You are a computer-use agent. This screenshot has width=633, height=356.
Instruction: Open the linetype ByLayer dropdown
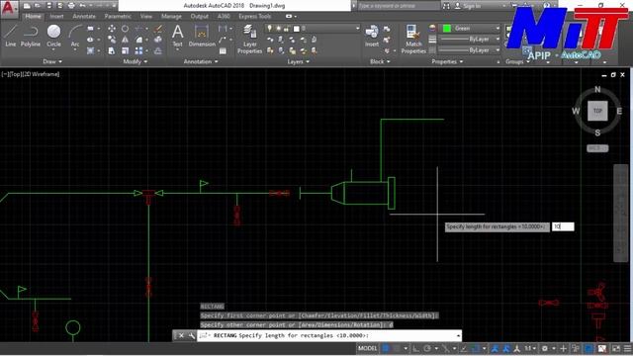(x=497, y=50)
